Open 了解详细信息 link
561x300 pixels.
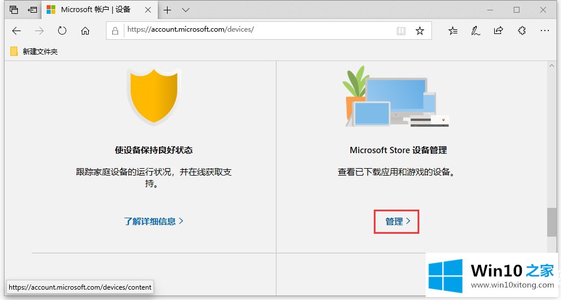(x=153, y=221)
